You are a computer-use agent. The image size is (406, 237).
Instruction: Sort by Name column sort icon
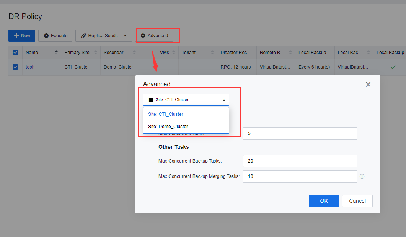[x=56, y=53]
